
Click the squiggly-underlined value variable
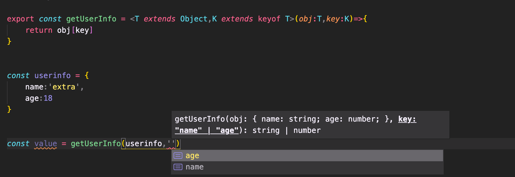(x=46, y=144)
